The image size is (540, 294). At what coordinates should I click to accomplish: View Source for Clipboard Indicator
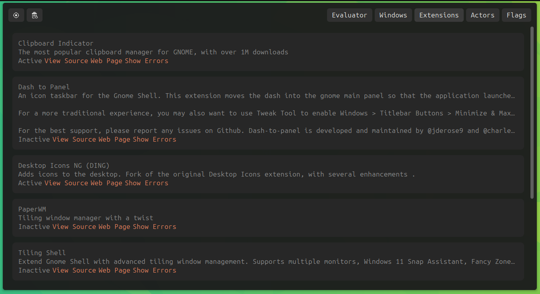(x=66, y=61)
